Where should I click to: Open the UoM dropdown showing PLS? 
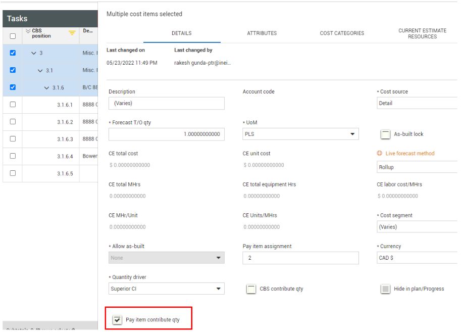(x=300, y=134)
